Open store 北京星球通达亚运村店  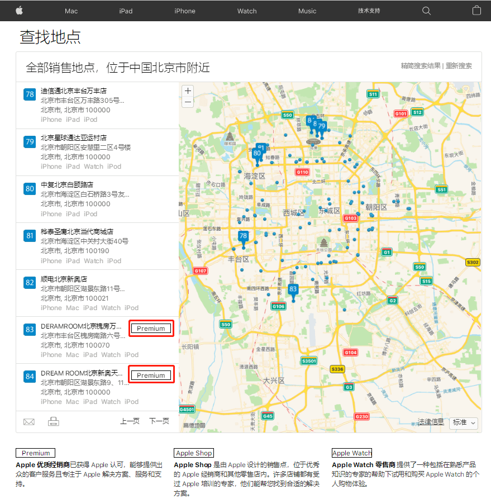(x=74, y=138)
